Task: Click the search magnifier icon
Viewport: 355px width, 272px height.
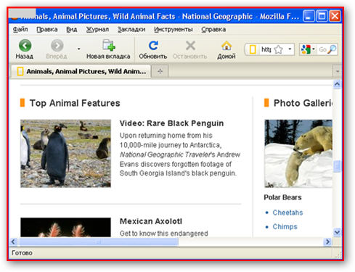Action: [332, 49]
